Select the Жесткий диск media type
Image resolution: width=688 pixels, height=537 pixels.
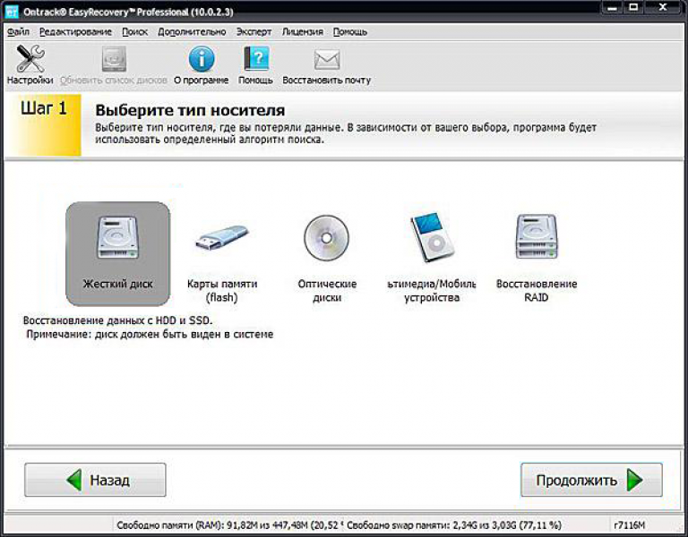117,254
